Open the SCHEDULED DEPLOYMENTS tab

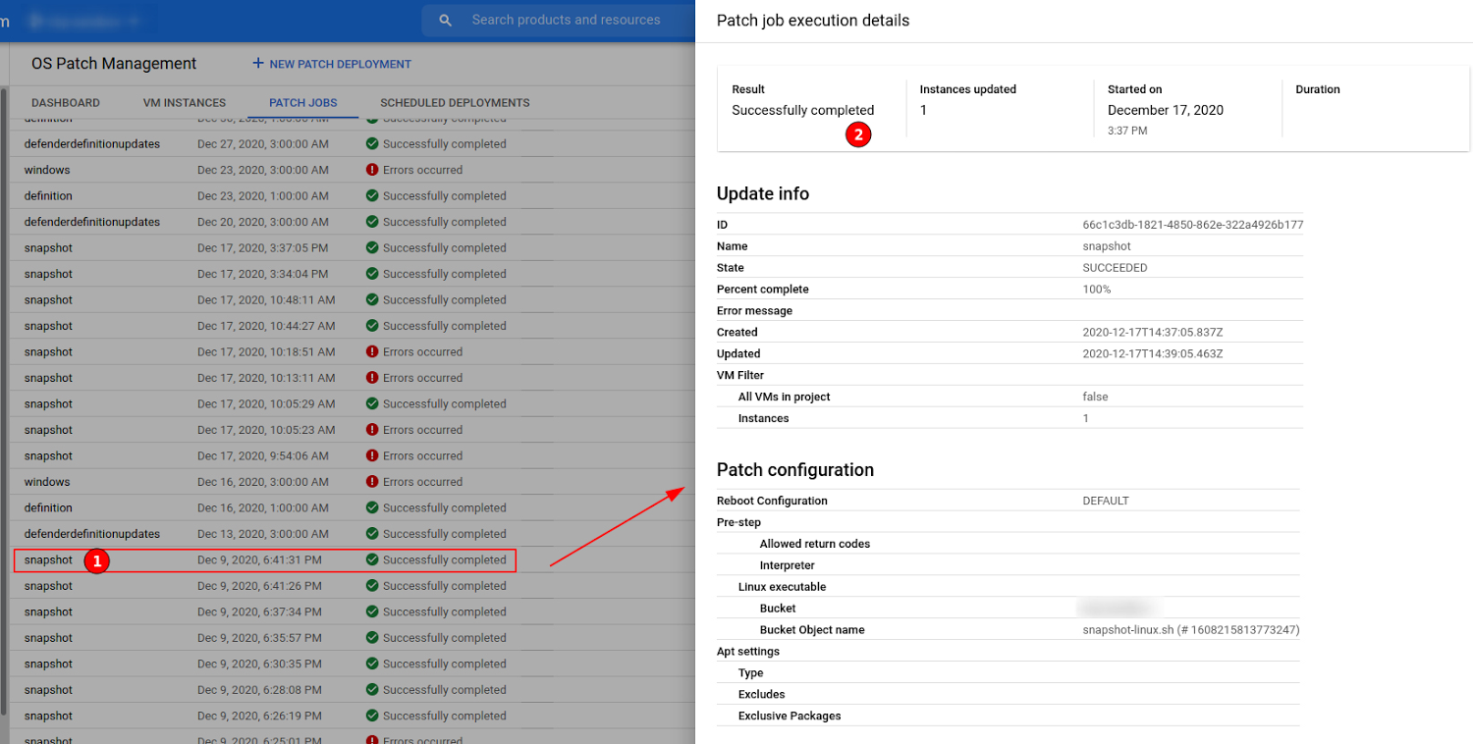455,103
